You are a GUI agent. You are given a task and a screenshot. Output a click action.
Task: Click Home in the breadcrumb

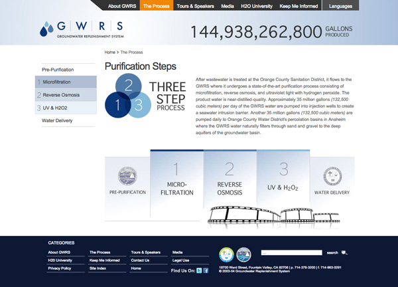(x=109, y=52)
